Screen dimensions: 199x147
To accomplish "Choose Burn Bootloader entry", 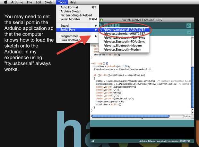I will click(78, 40).
